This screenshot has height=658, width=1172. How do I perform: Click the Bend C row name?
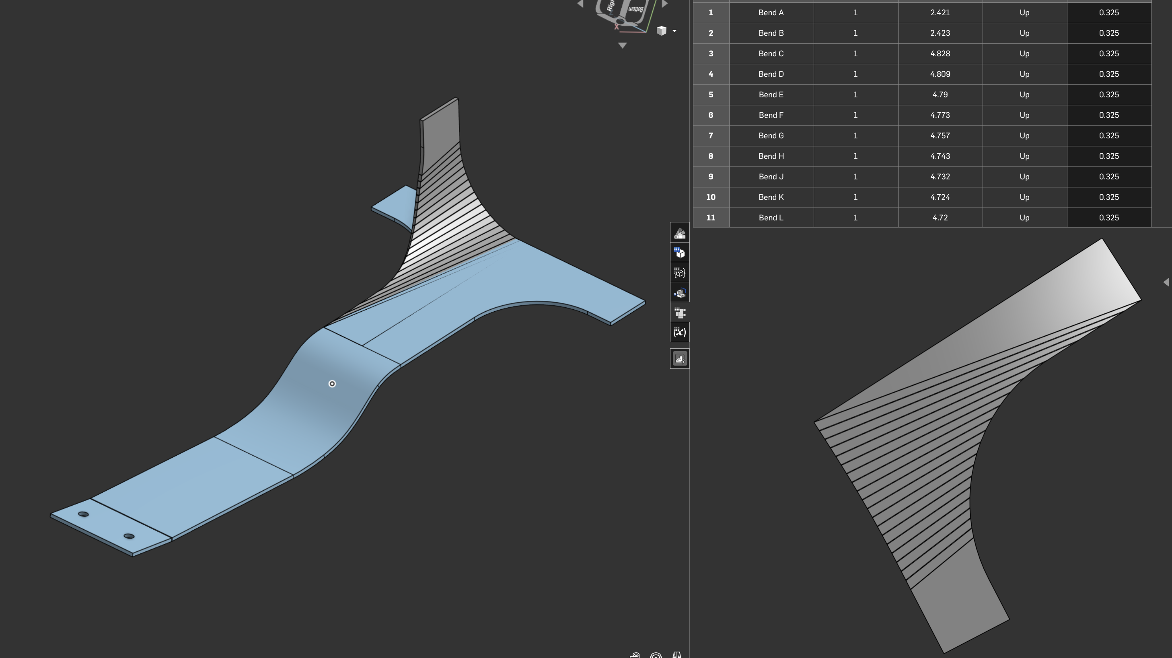(771, 54)
